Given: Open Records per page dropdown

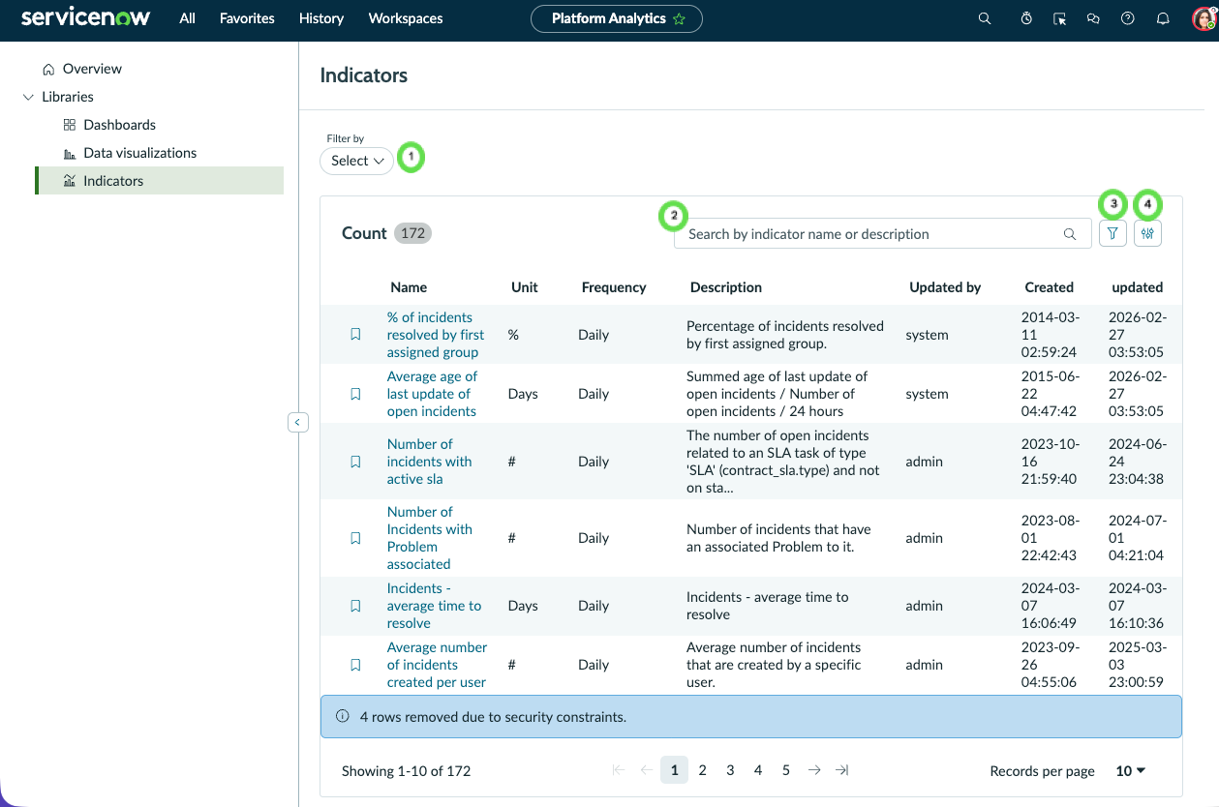Looking at the screenshot, I should click(1130, 771).
